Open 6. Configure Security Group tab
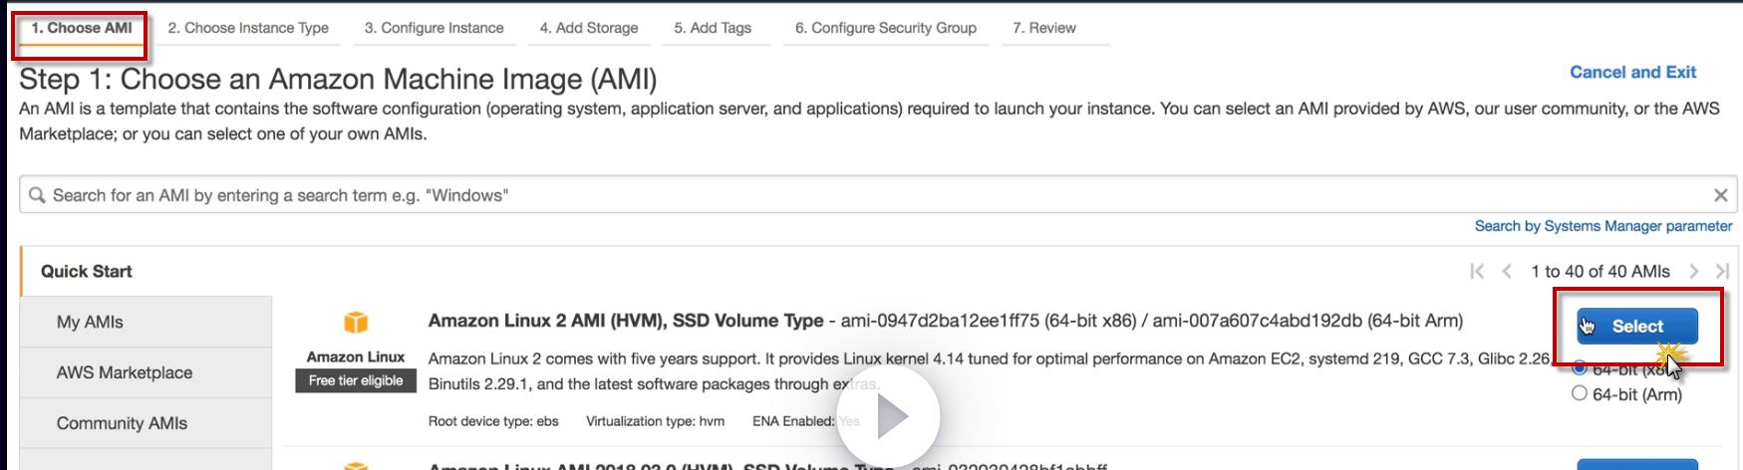 click(x=885, y=28)
